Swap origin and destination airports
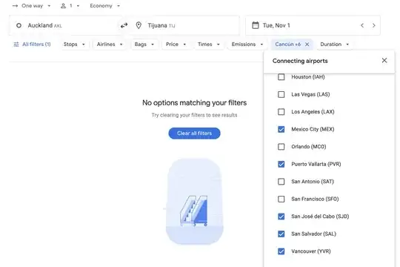This screenshot has width=400, height=267. pos(124,25)
